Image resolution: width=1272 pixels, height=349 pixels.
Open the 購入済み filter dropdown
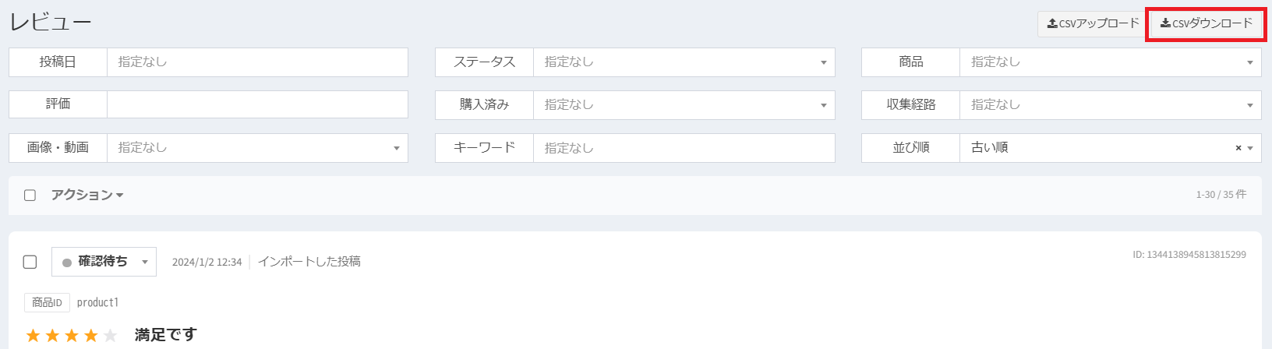tap(684, 105)
